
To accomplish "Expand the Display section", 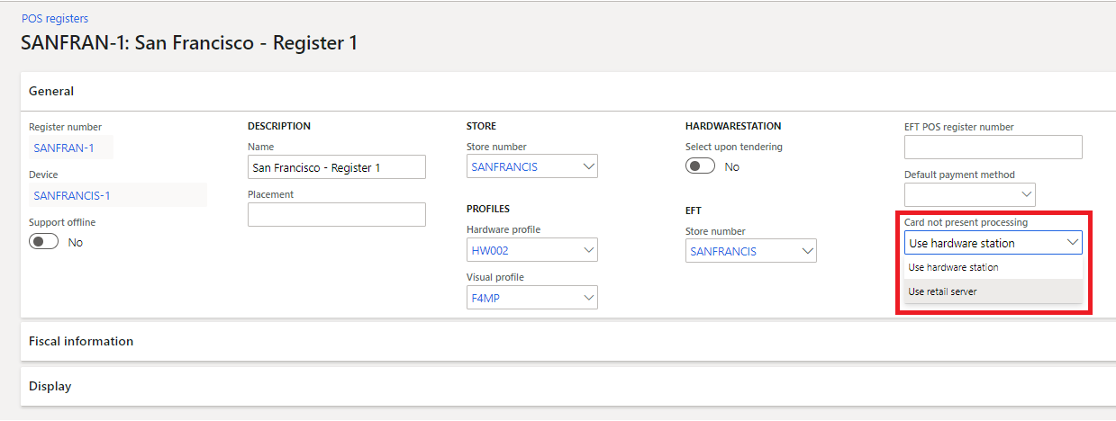I will tap(50, 386).
